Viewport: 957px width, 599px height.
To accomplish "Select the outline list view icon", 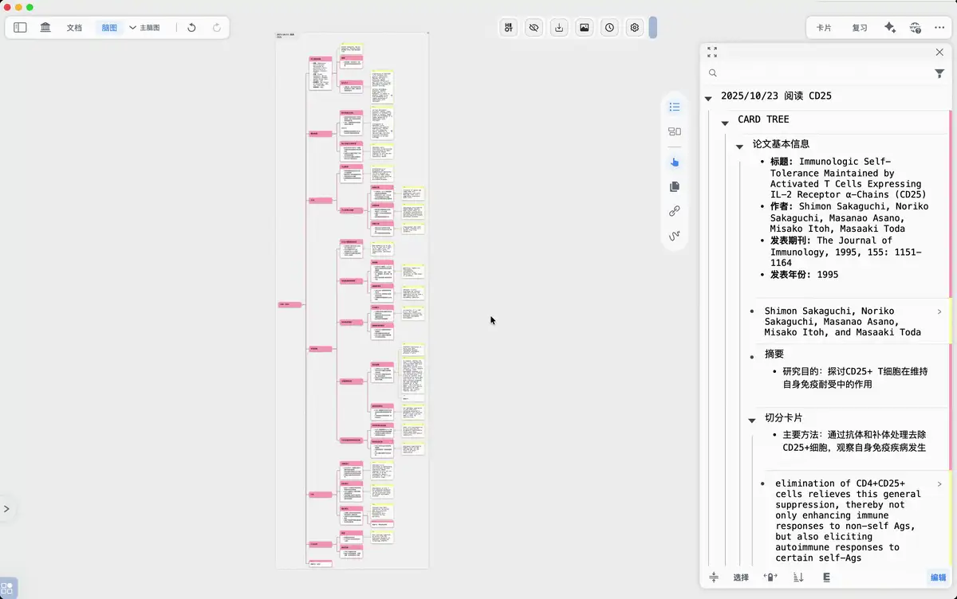I will tap(675, 107).
